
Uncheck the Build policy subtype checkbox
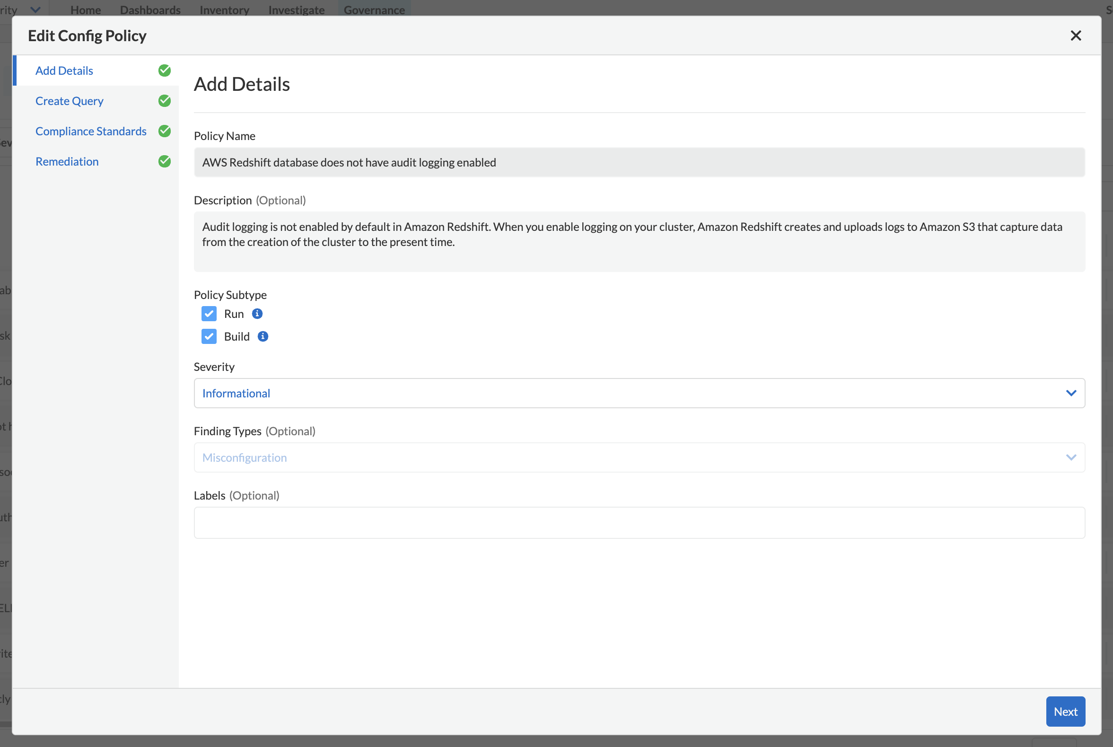(x=209, y=336)
